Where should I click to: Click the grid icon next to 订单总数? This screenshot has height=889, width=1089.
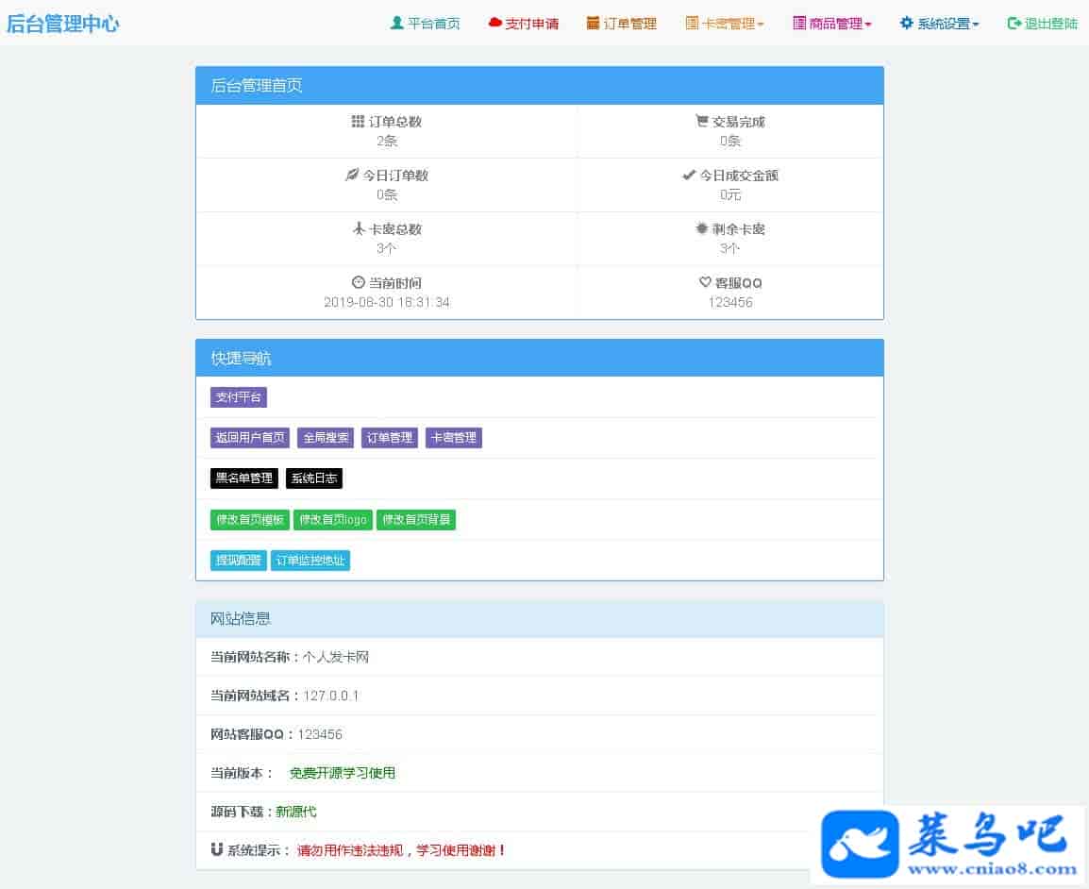click(358, 122)
